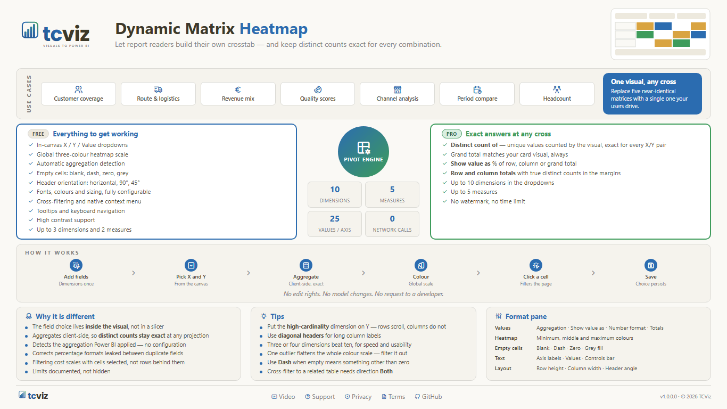Click the Save step icon
The width and height of the screenshot is (727, 409).
(651, 265)
